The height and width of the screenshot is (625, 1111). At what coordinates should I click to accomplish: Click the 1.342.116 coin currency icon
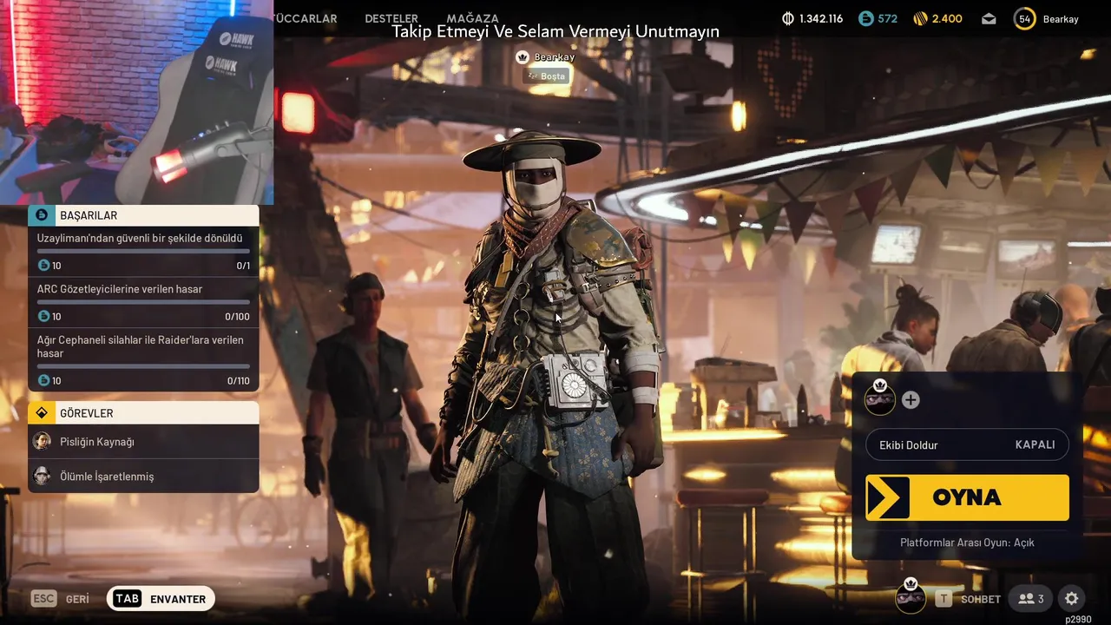(788, 18)
